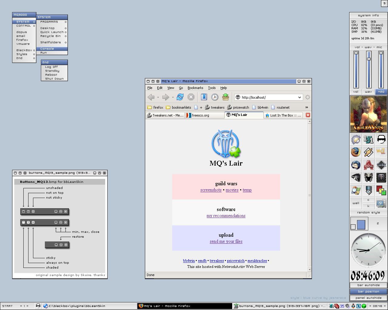Click the red yellow green squares icon
The width and height of the screenshot is (388, 310).
point(381,190)
